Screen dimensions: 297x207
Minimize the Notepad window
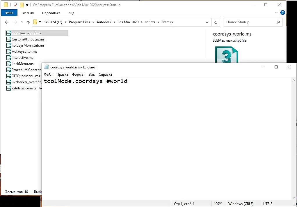[263, 67]
